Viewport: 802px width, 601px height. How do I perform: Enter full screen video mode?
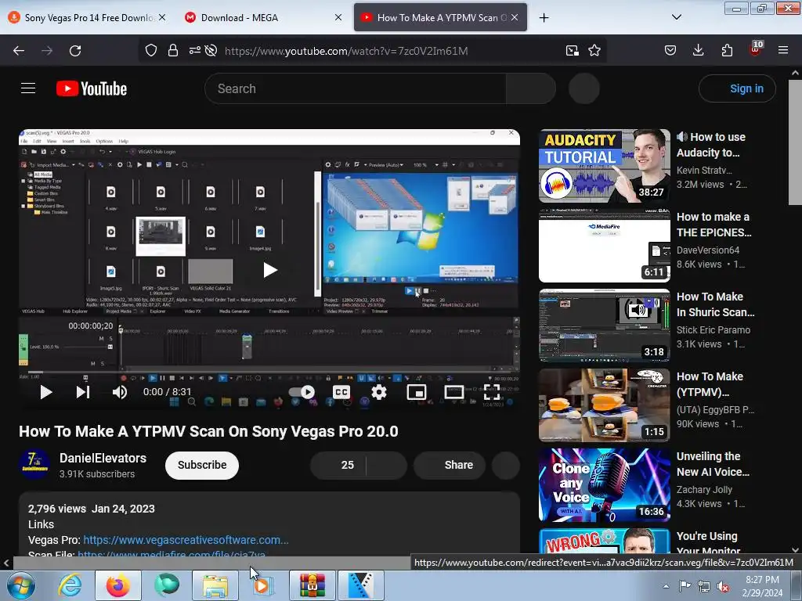pos(492,392)
